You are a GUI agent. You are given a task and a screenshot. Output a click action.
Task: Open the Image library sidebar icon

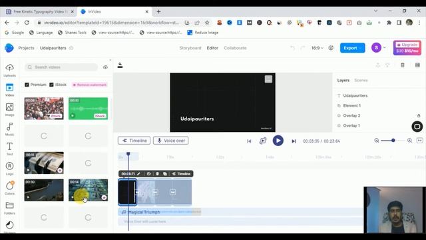pyautogui.click(x=9, y=109)
